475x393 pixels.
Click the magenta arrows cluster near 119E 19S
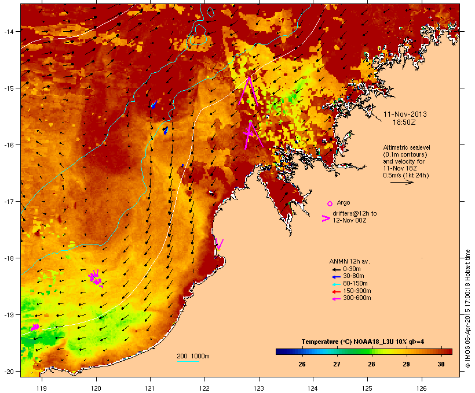(x=35, y=327)
